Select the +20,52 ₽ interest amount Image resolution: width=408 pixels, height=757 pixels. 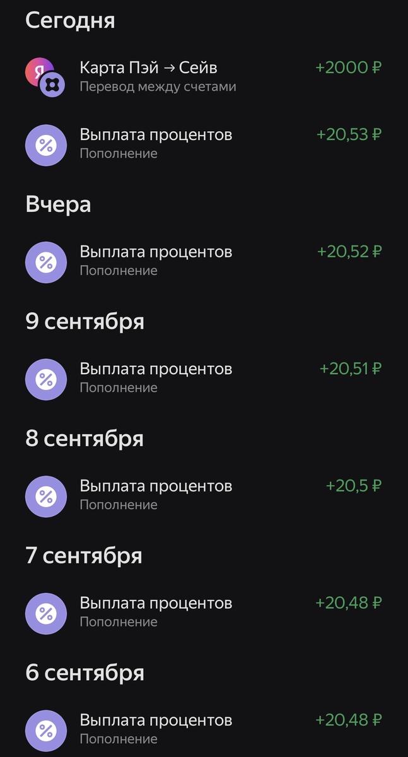(349, 252)
